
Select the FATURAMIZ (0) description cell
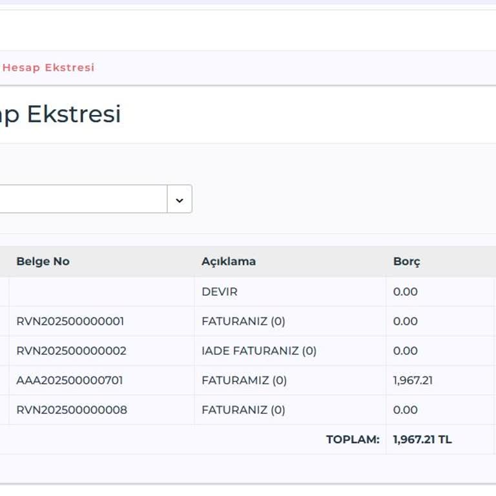tap(244, 381)
